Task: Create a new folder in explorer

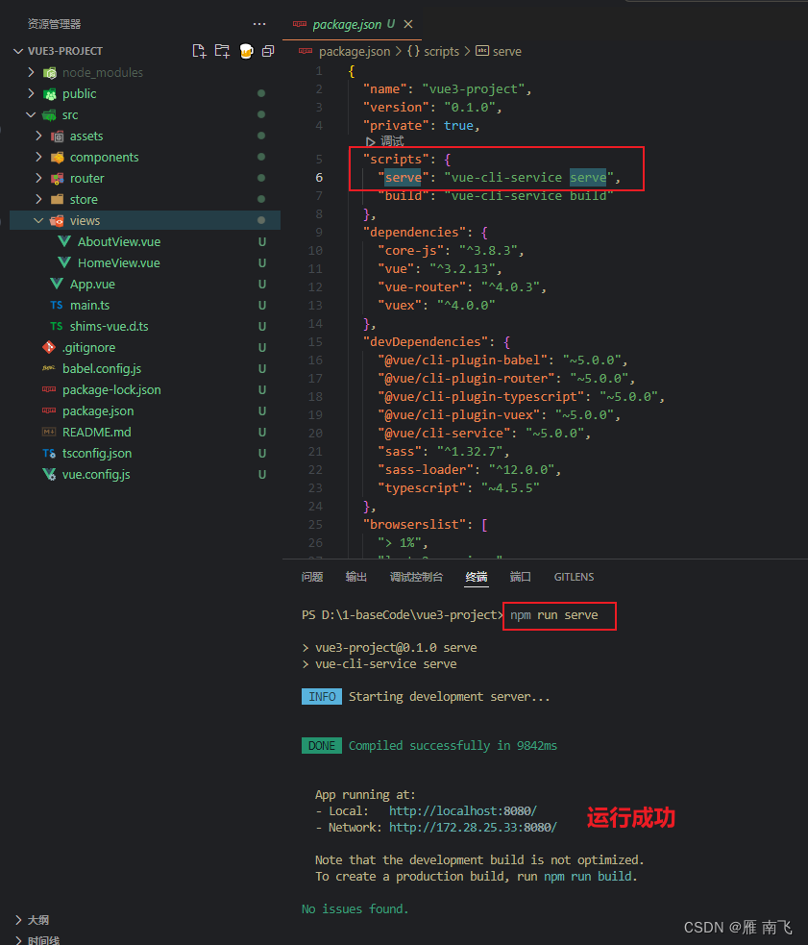Action: (x=222, y=50)
